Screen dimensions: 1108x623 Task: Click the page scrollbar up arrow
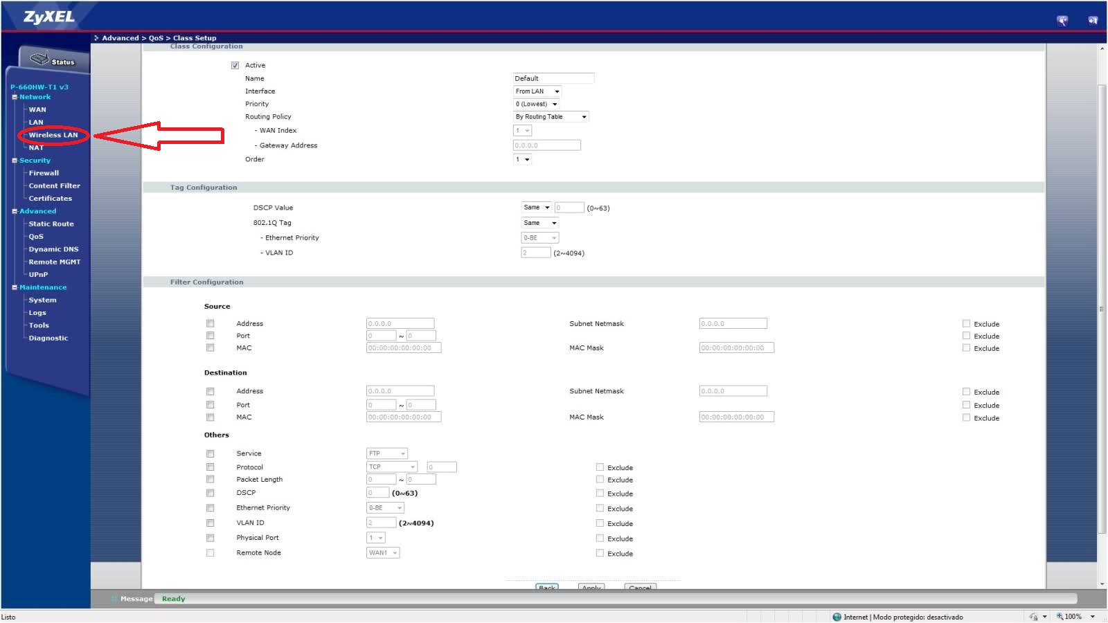coord(1102,48)
